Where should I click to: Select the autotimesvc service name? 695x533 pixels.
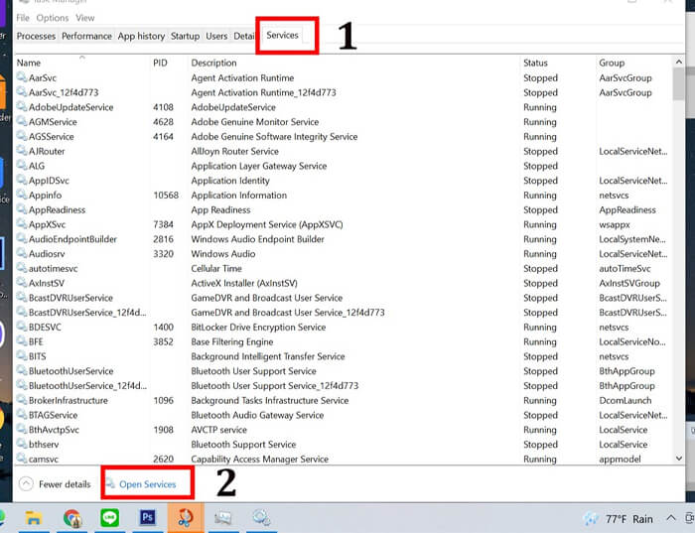tap(54, 269)
